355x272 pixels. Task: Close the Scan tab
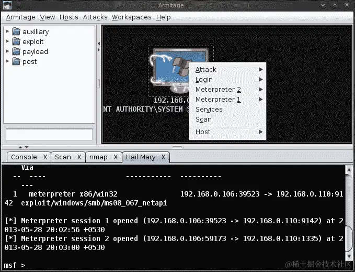pos(79,157)
